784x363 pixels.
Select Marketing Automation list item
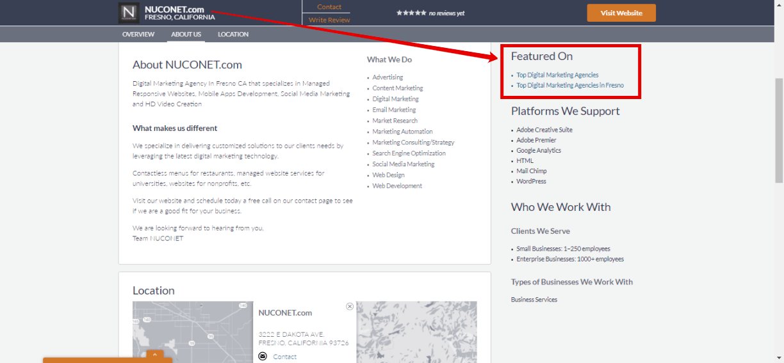tap(403, 132)
